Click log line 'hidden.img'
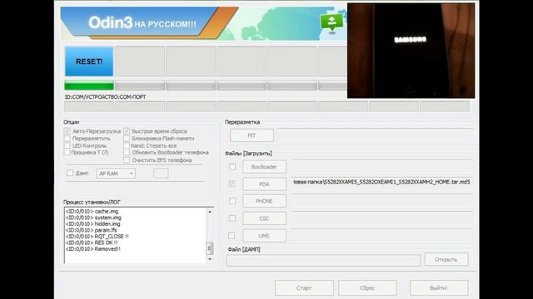The image size is (533, 299). click(92, 223)
